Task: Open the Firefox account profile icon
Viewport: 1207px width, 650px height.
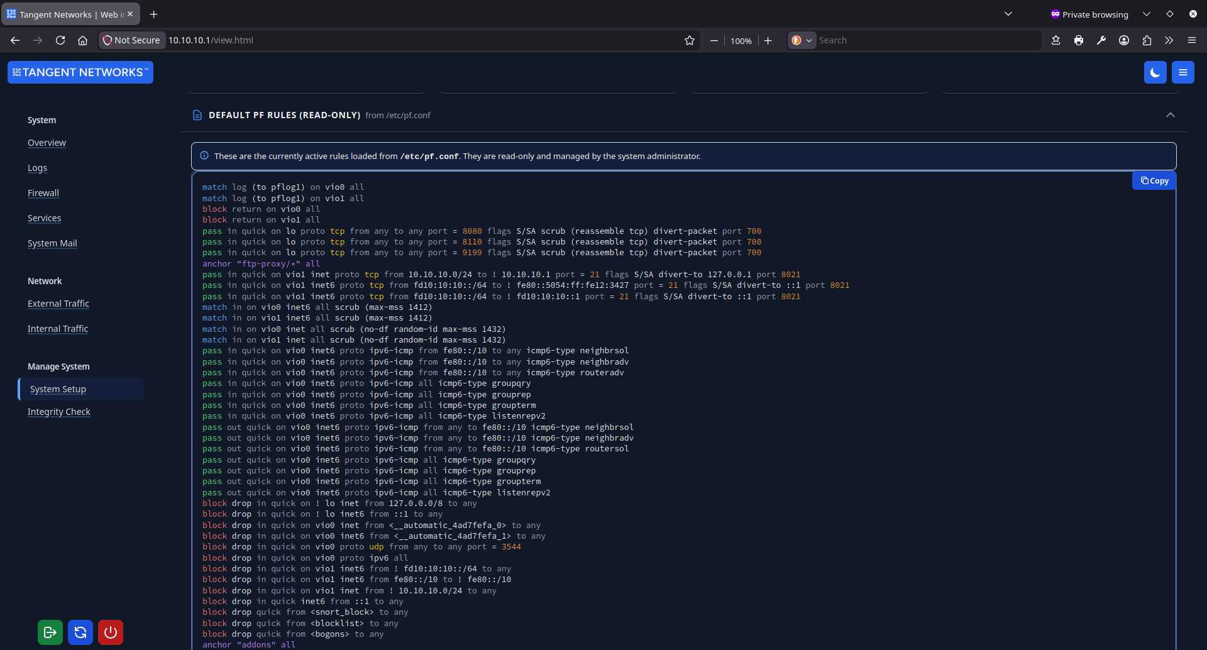Action: tap(1123, 40)
